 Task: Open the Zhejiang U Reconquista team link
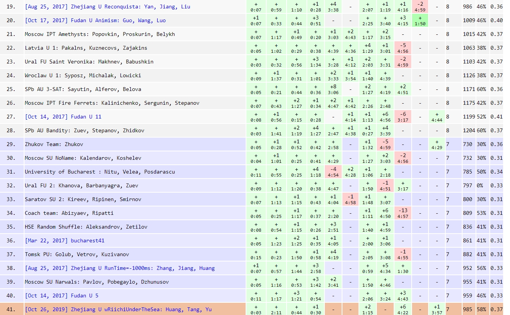(x=107, y=6)
